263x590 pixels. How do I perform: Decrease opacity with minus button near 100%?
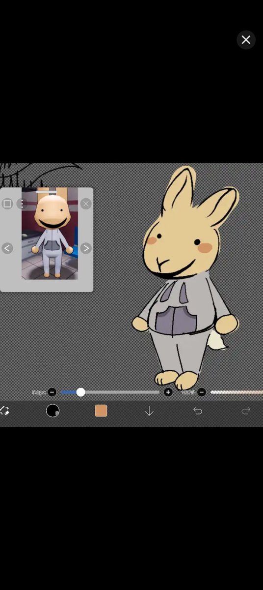(202, 392)
